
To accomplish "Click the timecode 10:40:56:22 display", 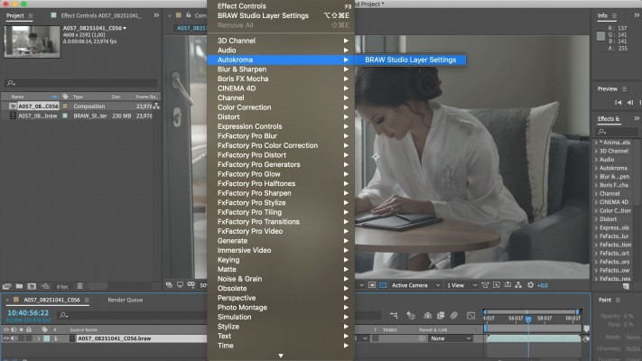I will click(28, 312).
